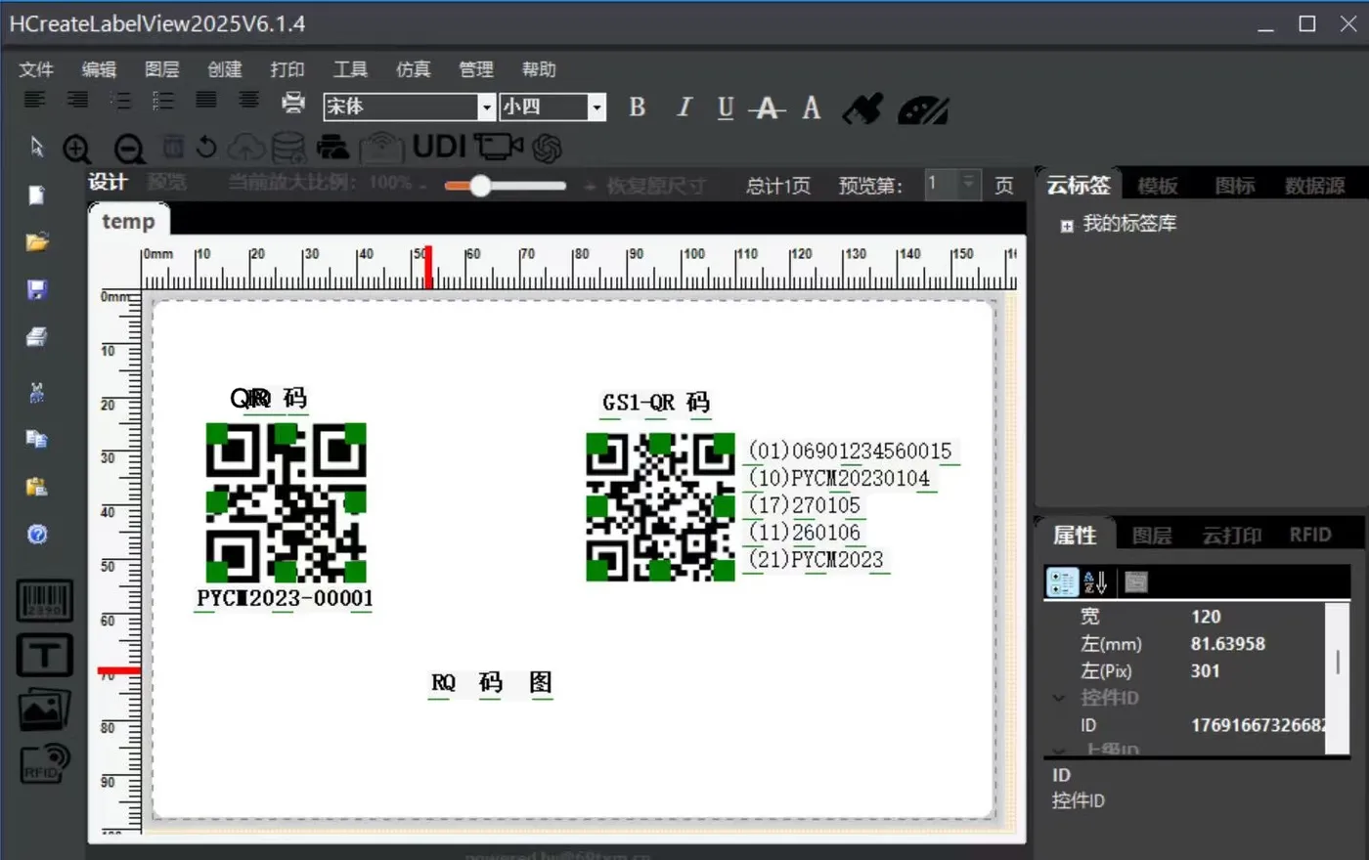
Task: Toggle strikethrough formatting
Action: tap(768, 108)
